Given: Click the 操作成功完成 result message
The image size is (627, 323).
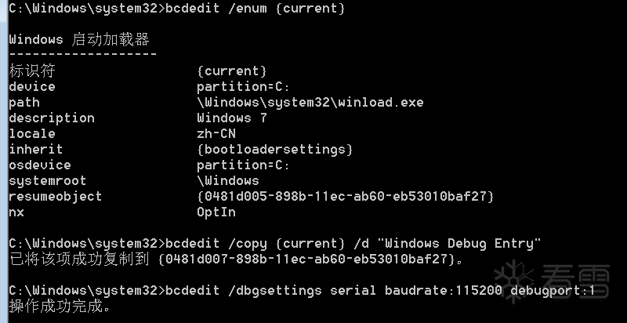Looking at the screenshot, I should tap(55, 306).
